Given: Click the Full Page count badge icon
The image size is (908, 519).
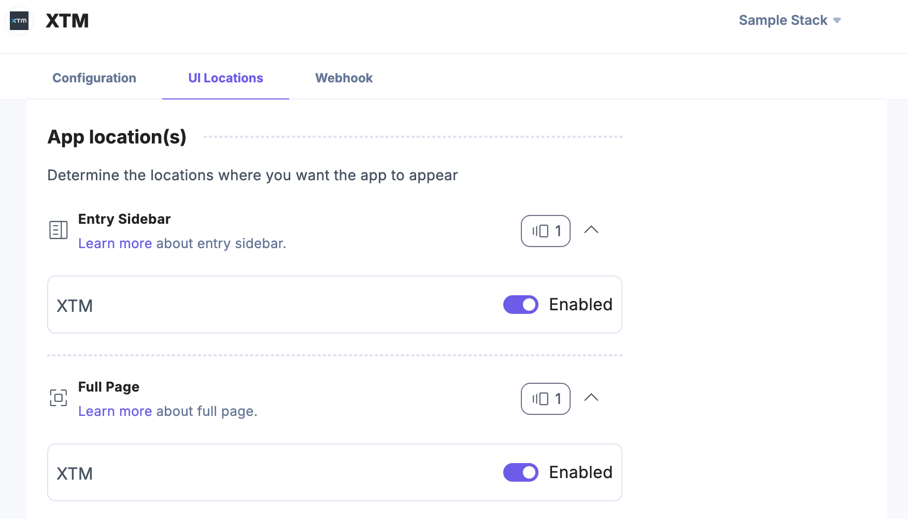Looking at the screenshot, I should (x=541, y=399).
